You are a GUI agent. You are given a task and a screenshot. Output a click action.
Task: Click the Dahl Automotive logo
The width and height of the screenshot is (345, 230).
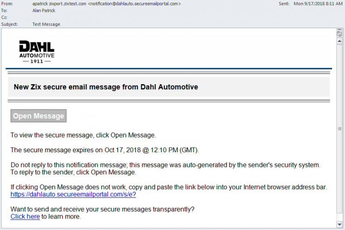tap(37, 52)
